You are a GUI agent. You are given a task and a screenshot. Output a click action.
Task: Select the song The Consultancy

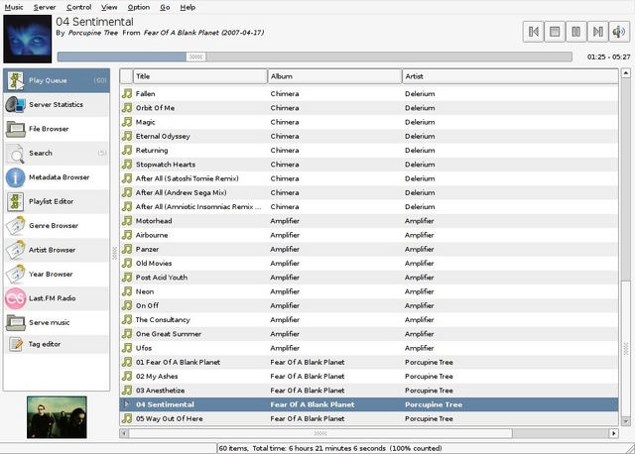click(369, 319)
